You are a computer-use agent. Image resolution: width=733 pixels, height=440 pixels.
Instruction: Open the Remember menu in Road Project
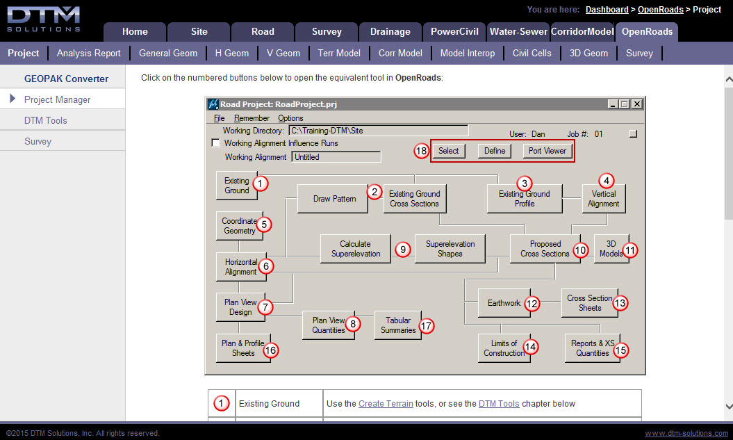pos(252,118)
